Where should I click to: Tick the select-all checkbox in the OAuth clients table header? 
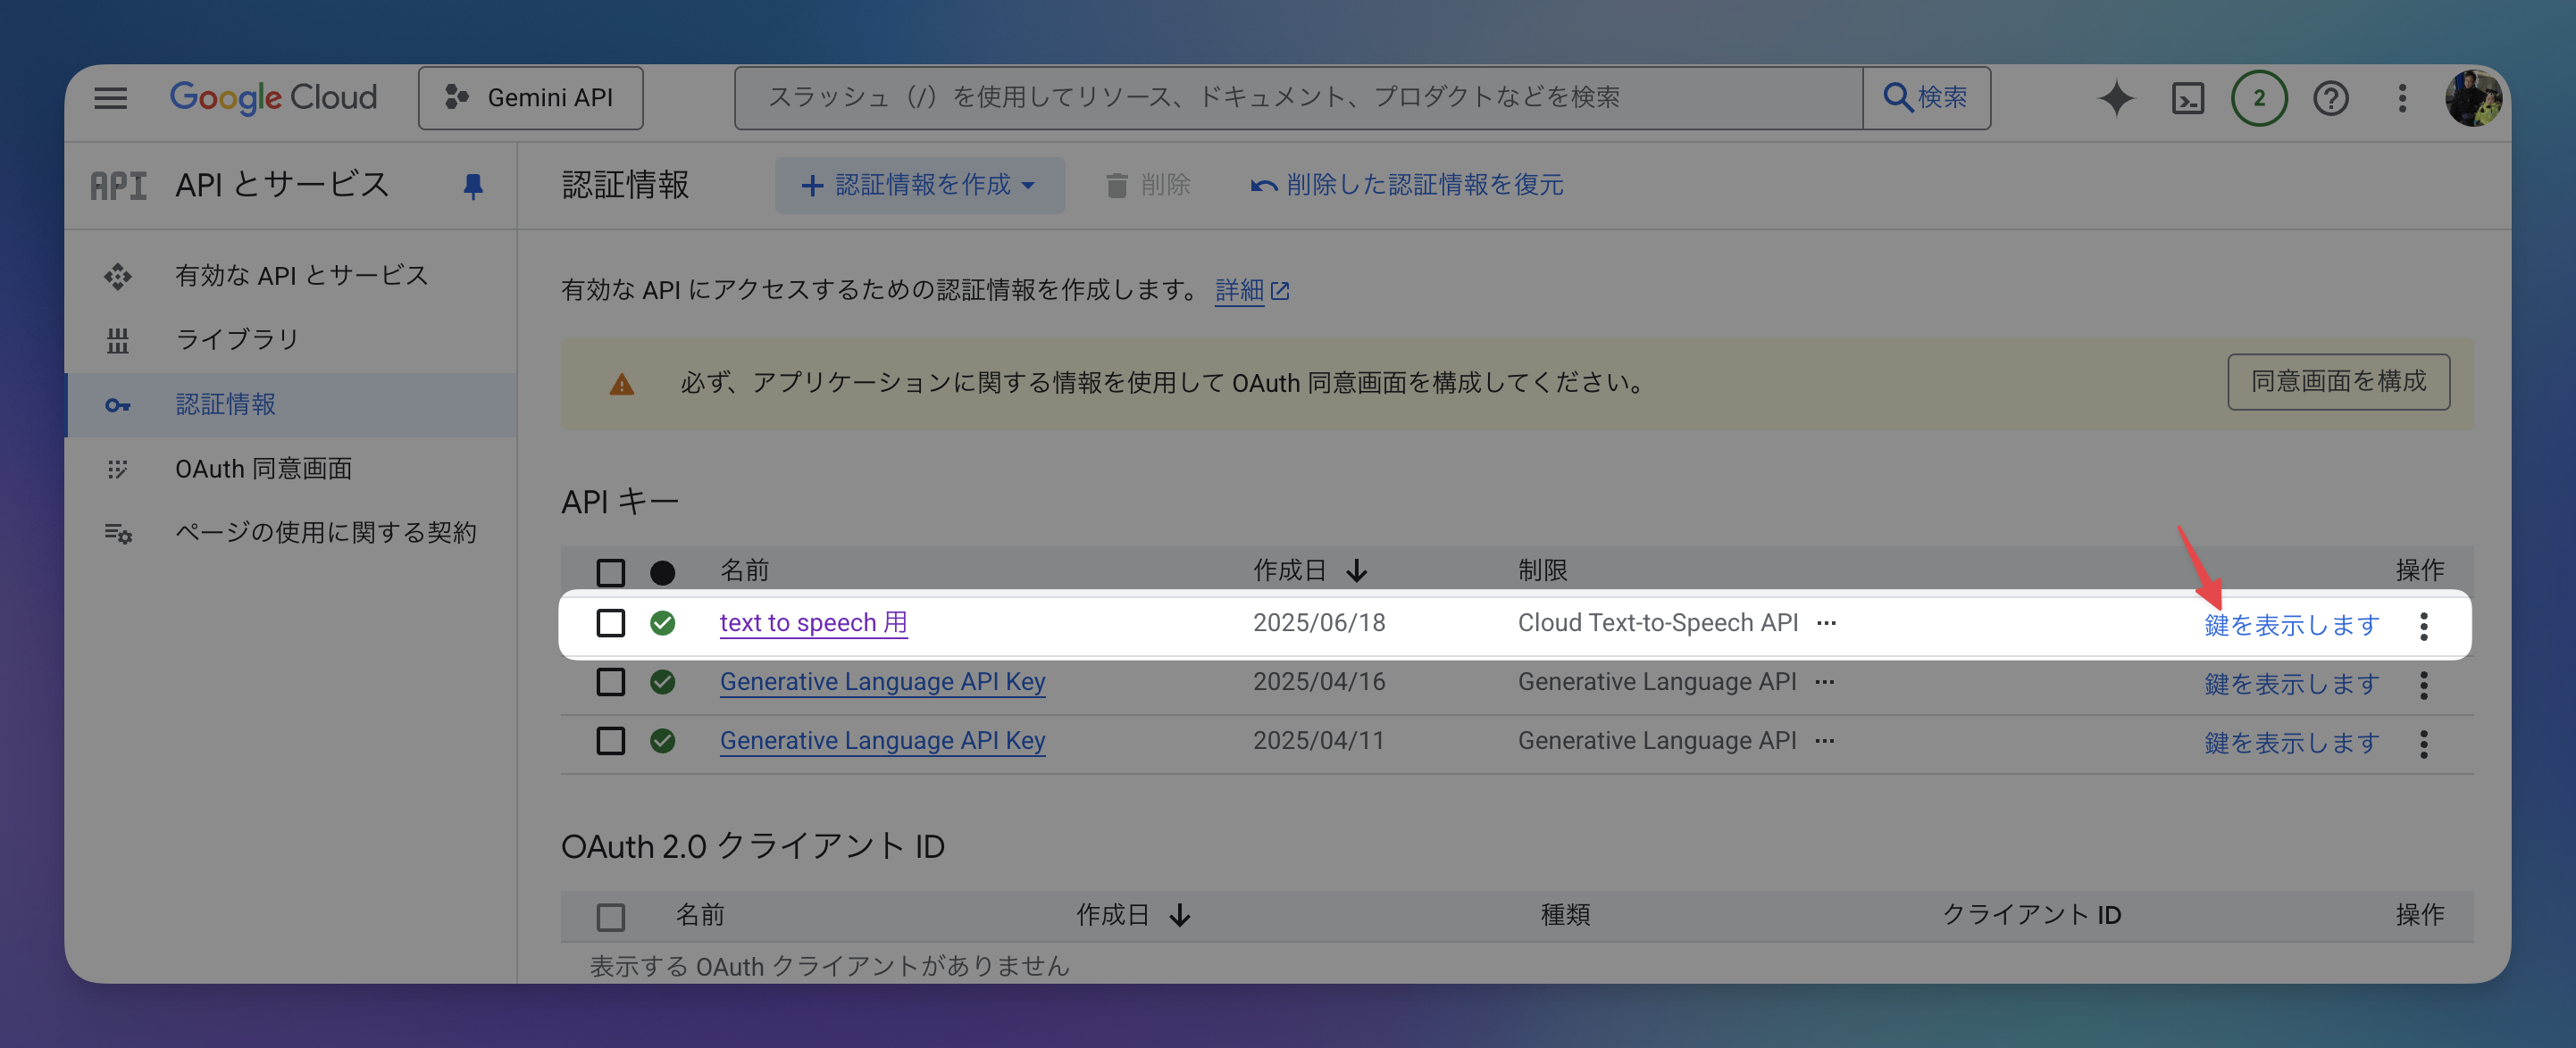610,916
